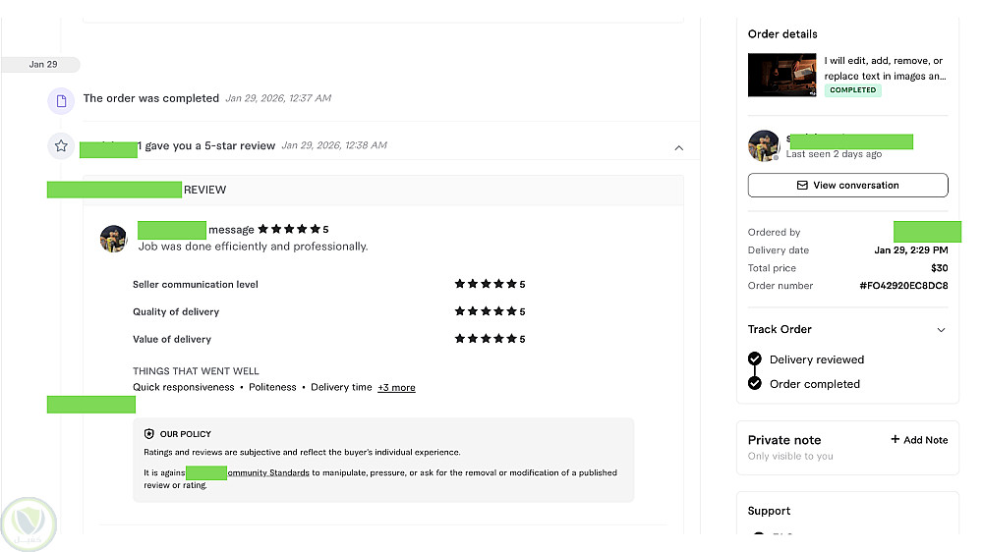Image resolution: width=983 pixels, height=552 pixels.
Task: Click the order completed document icon
Action: (x=61, y=100)
